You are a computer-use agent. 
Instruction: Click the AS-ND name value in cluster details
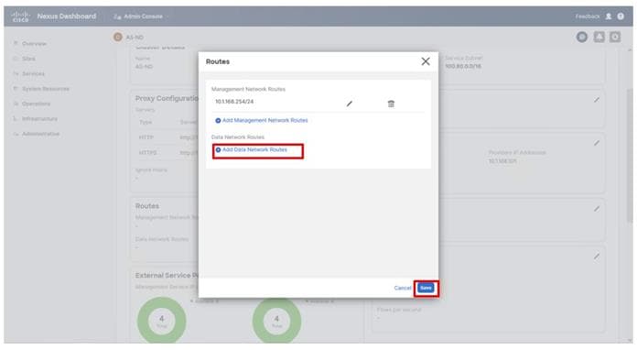pos(144,67)
